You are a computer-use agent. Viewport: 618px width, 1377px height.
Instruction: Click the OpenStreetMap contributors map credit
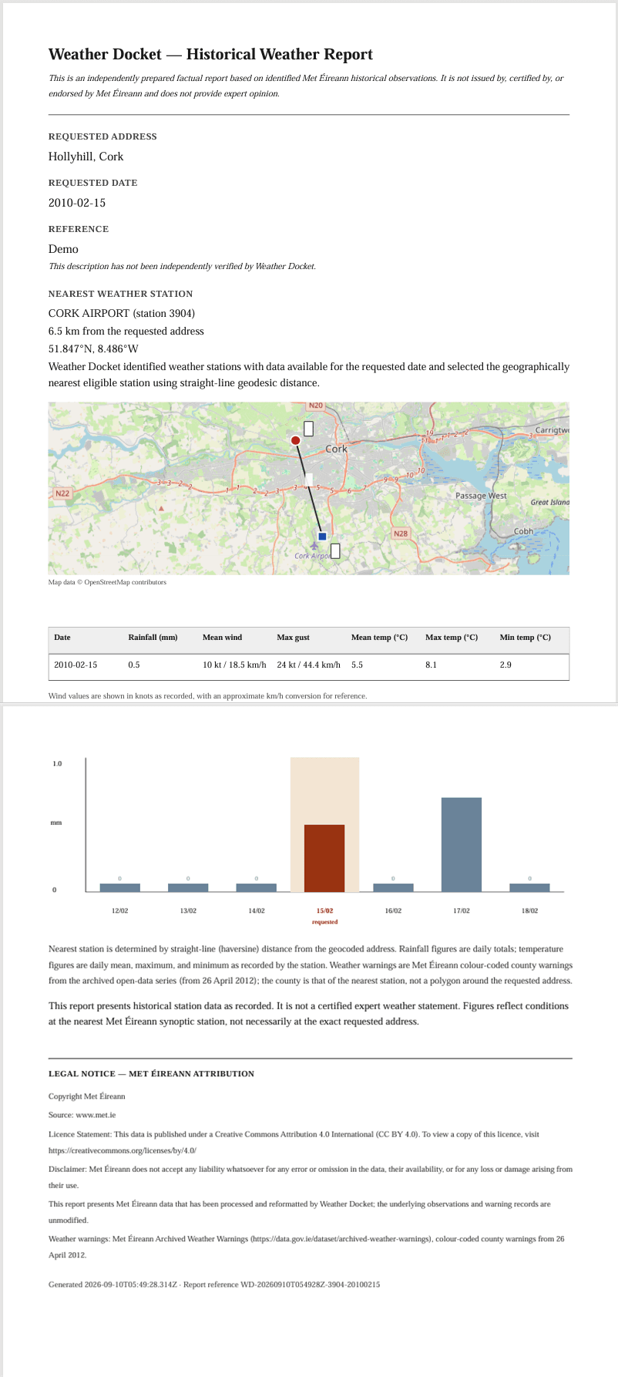coord(107,582)
